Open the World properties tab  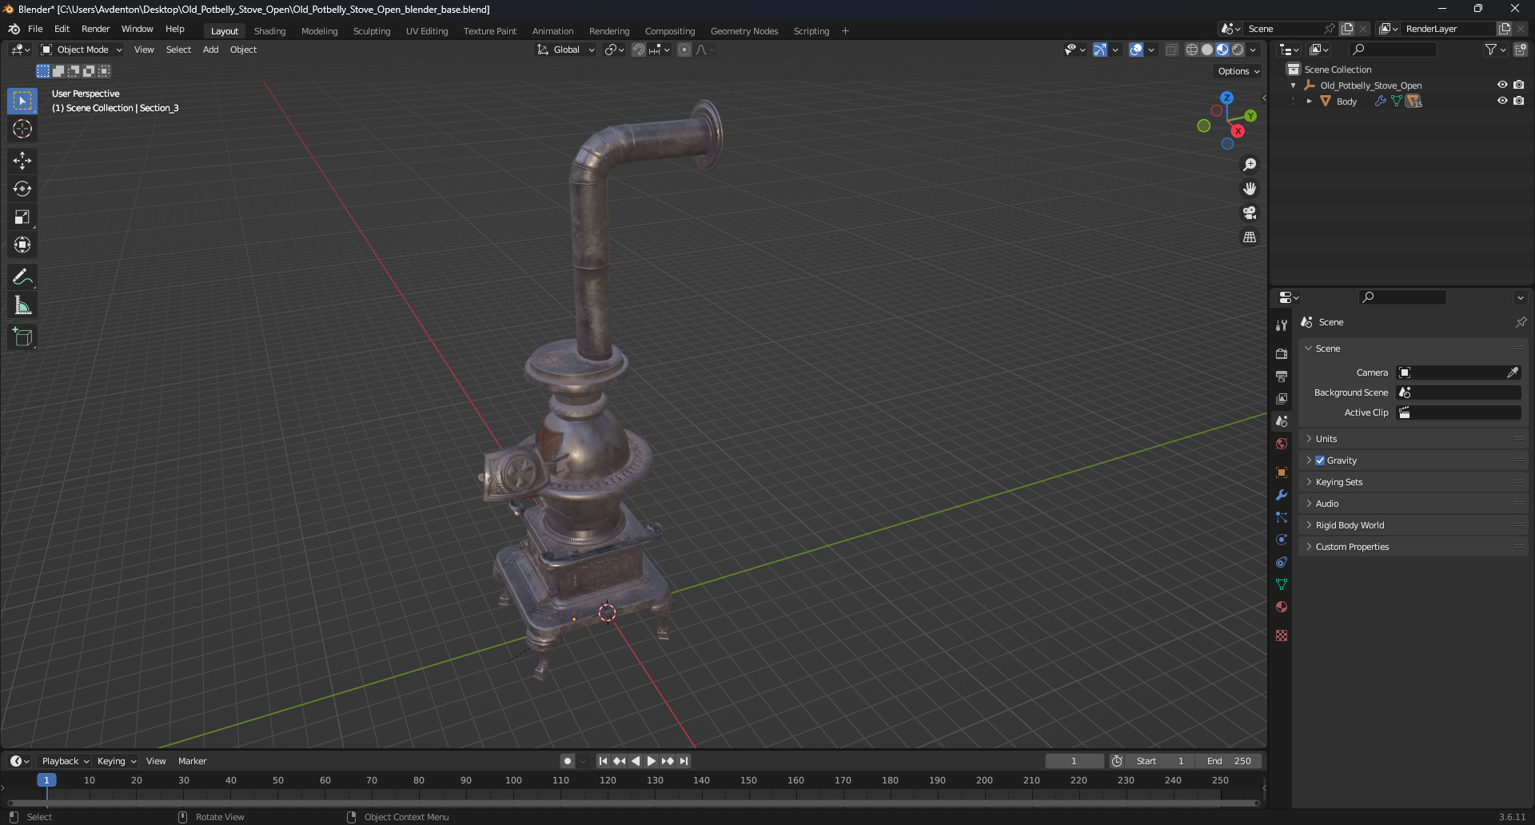(x=1282, y=444)
